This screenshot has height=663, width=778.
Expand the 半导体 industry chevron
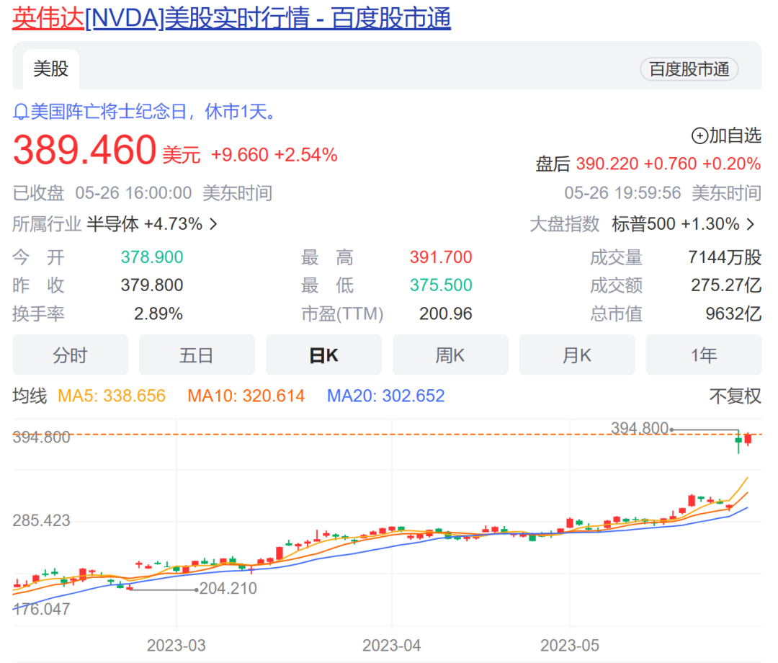click(213, 224)
